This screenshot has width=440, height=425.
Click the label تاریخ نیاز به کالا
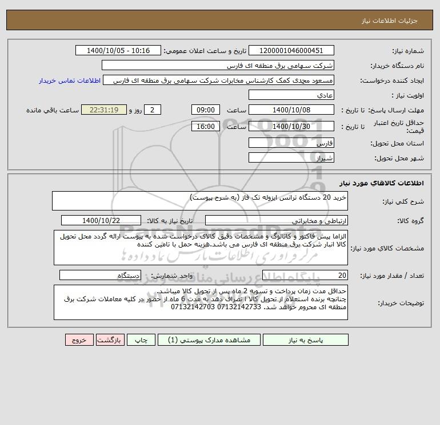point(170,221)
